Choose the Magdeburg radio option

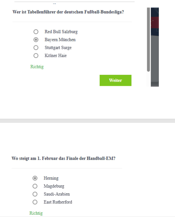[x=35, y=186]
